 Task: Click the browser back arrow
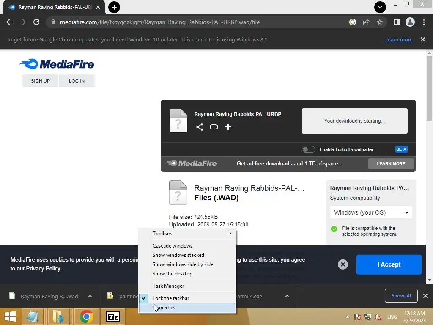(x=9, y=22)
